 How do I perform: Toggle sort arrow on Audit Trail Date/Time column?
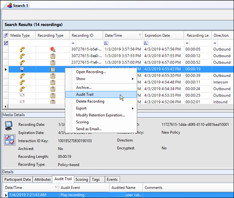[x=56, y=187]
